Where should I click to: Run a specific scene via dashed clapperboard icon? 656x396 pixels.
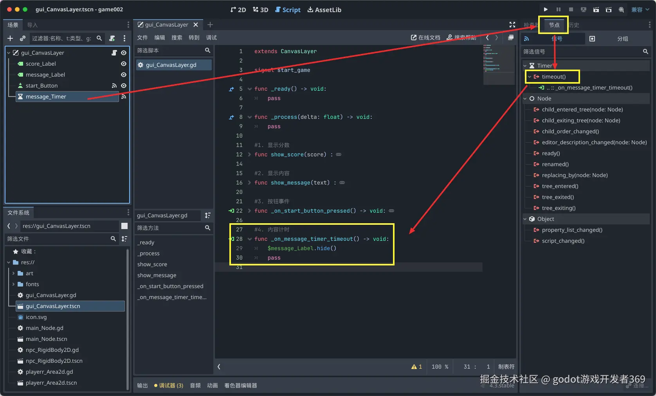609,9
